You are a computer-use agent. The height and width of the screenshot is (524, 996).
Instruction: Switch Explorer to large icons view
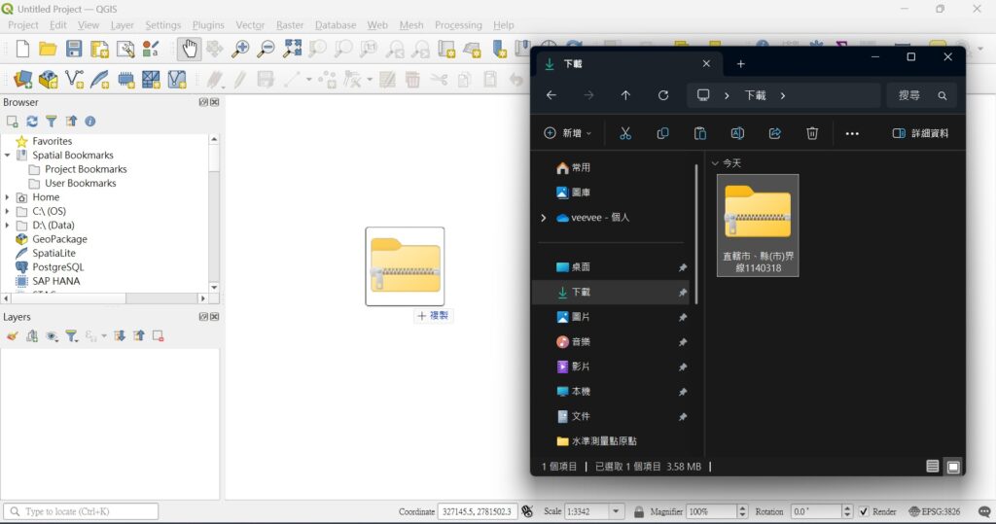pyautogui.click(x=953, y=467)
